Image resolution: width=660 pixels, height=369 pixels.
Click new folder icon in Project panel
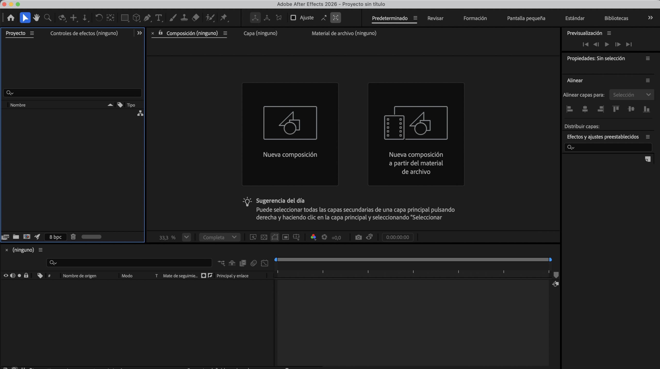pyautogui.click(x=16, y=237)
